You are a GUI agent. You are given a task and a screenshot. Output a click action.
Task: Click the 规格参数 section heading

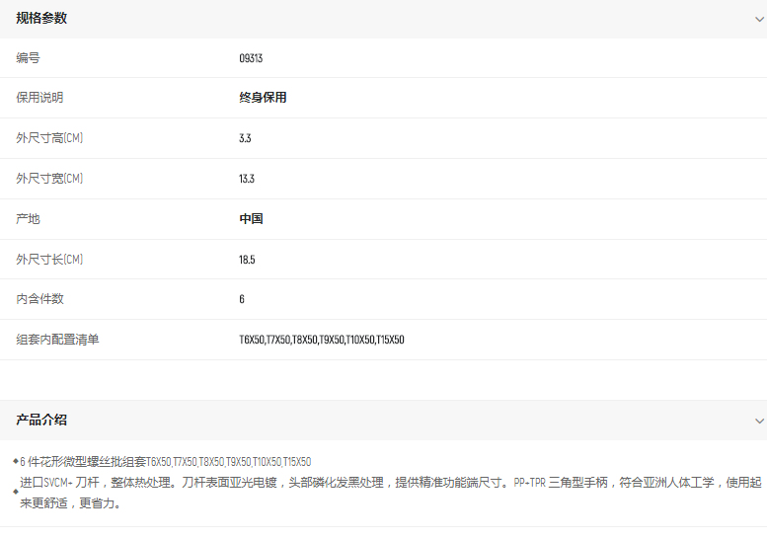(x=41, y=19)
